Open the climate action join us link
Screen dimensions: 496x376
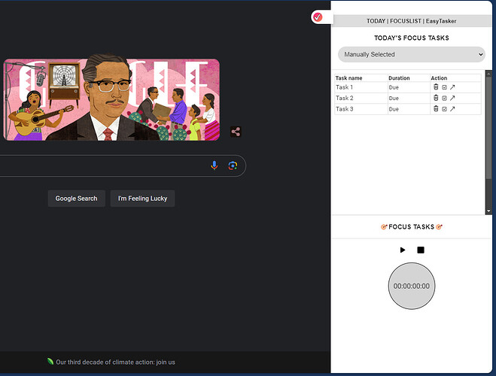(115, 362)
